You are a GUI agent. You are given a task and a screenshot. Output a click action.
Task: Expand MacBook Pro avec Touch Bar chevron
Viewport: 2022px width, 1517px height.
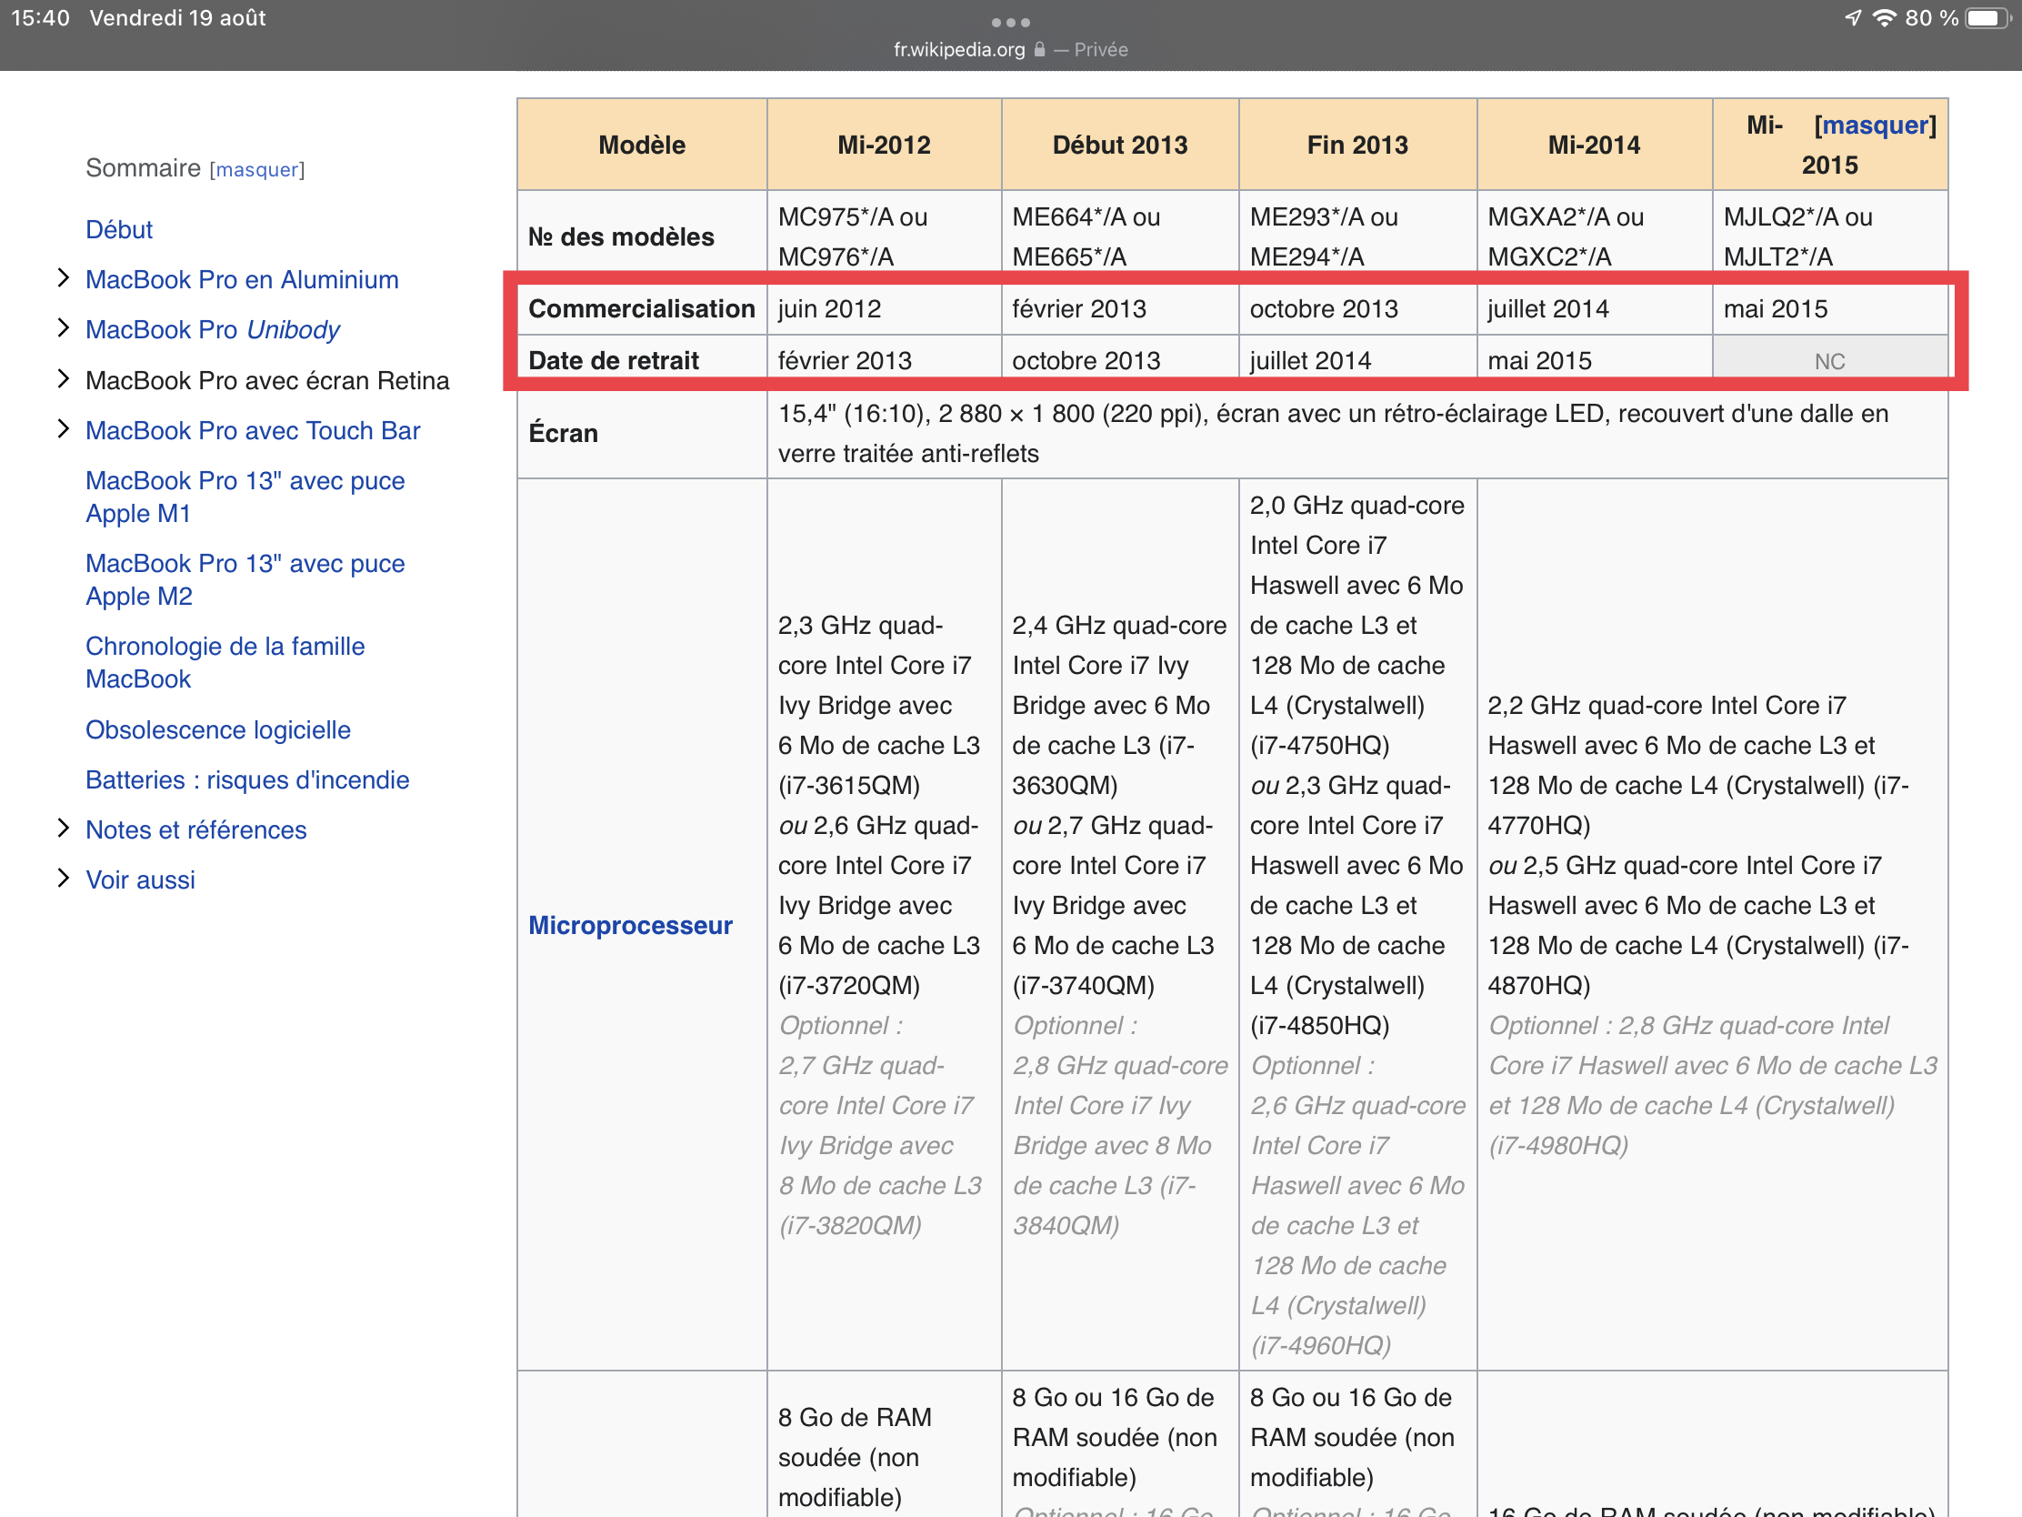click(63, 429)
